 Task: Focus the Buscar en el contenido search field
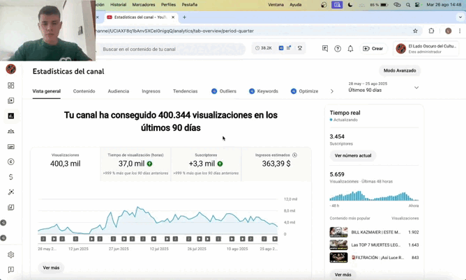pyautogui.click(x=171, y=49)
